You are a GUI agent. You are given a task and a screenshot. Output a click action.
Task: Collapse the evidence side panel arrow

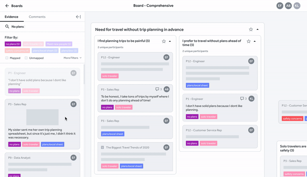click(x=78, y=17)
